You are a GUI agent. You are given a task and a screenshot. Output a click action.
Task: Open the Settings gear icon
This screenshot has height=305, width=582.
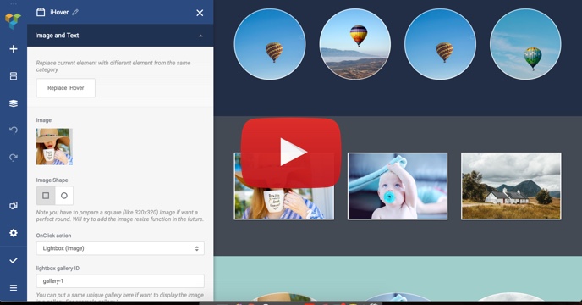14,233
